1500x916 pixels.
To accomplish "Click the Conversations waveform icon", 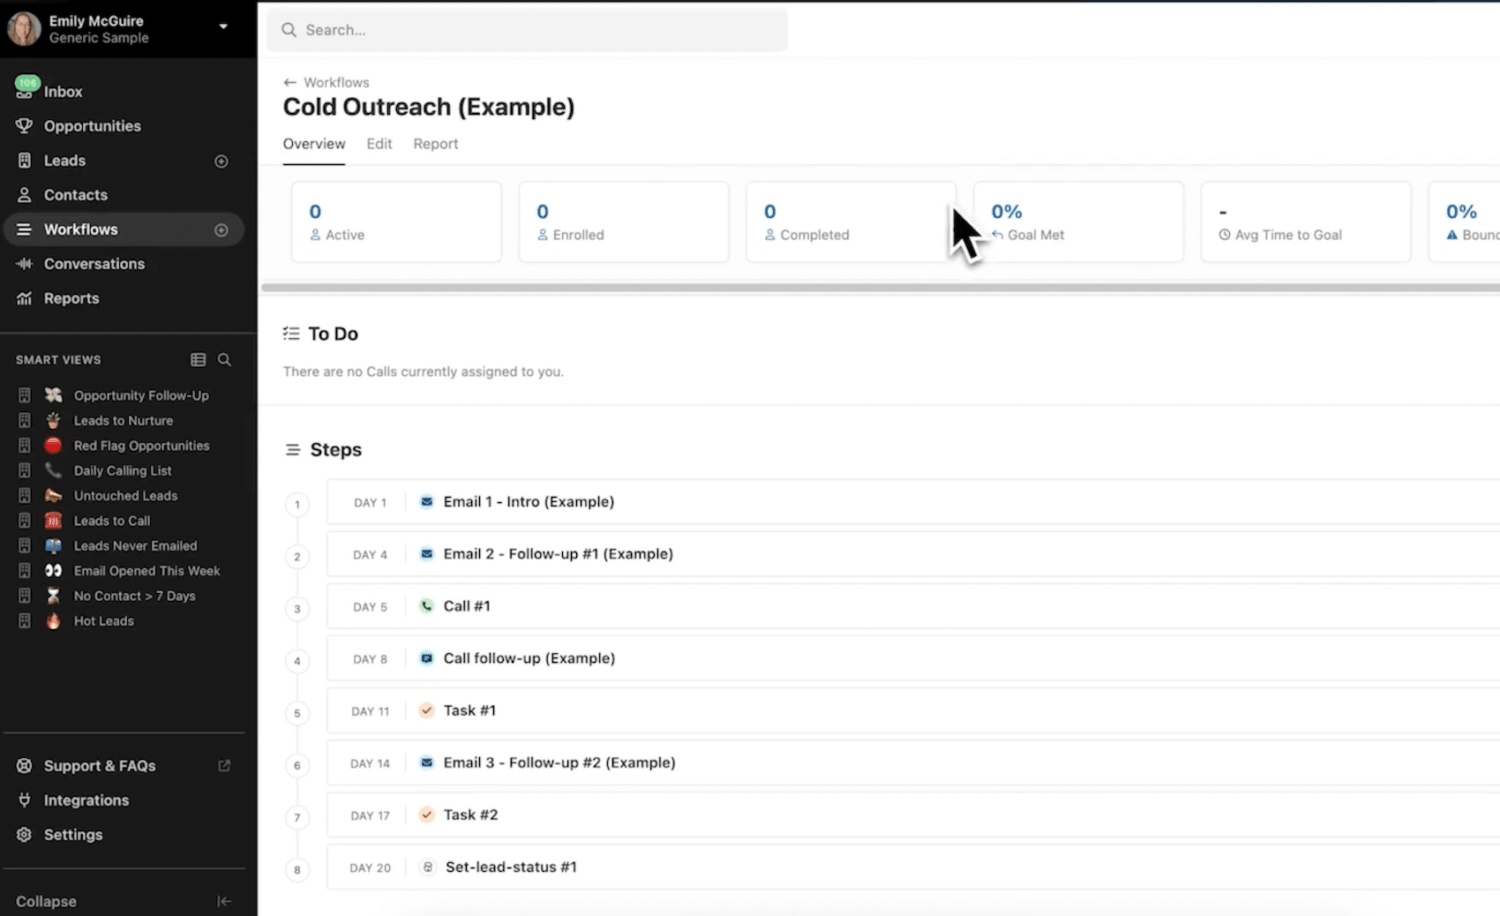I will pyautogui.click(x=25, y=264).
